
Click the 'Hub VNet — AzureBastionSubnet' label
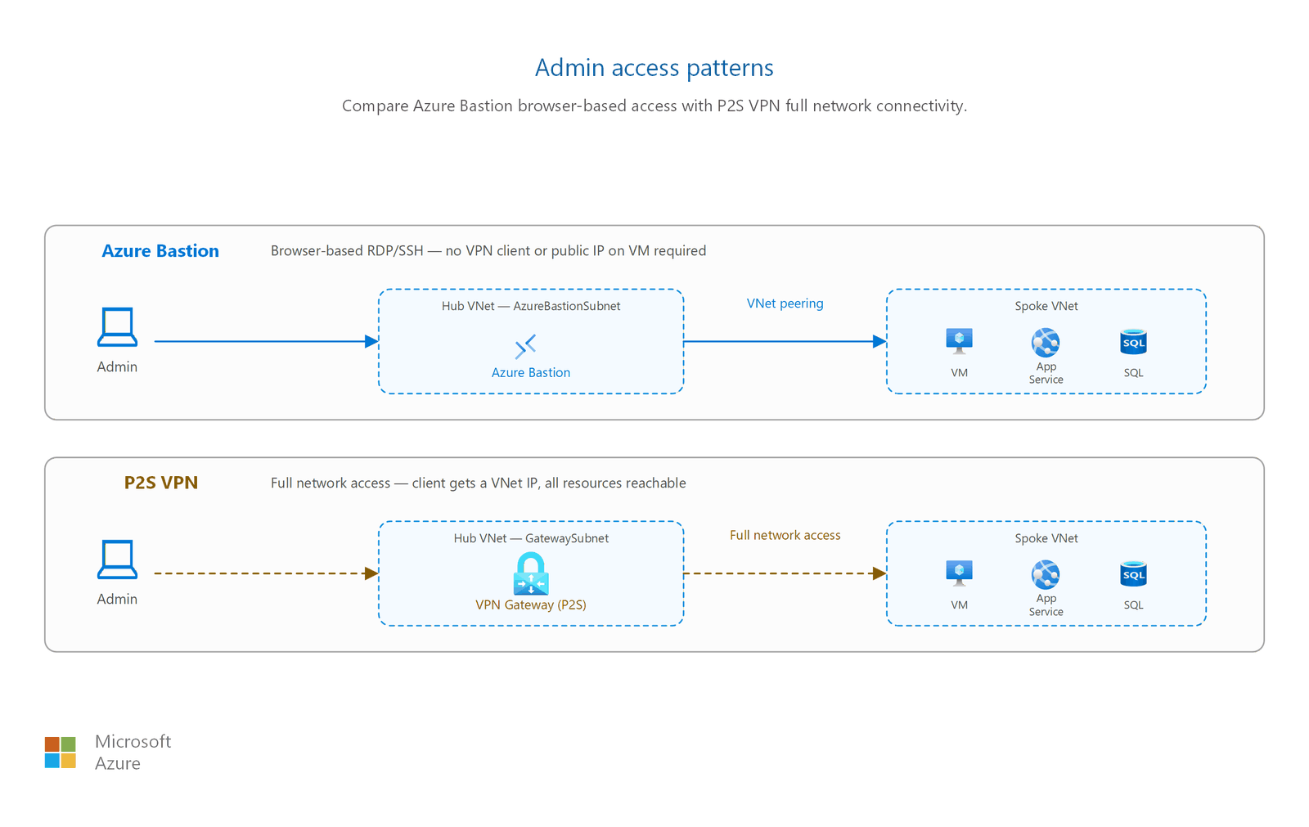(531, 306)
